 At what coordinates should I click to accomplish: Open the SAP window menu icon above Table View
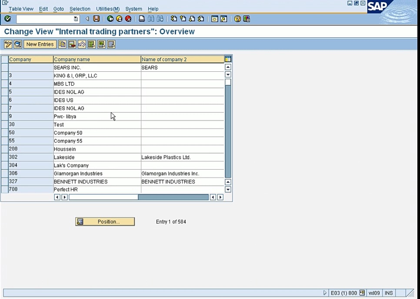click(5, 3)
